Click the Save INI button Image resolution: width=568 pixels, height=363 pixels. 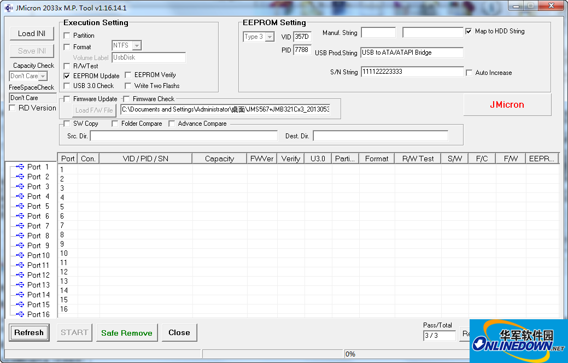point(32,51)
